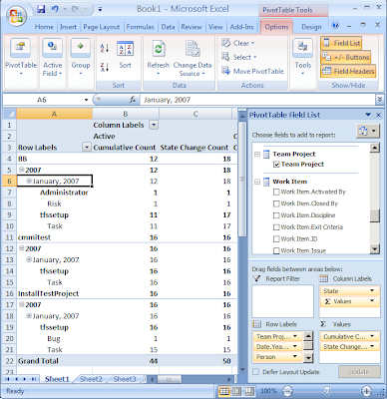Switch to Normal view in status bar
Screen dimensions: 387x399
pos(224,391)
